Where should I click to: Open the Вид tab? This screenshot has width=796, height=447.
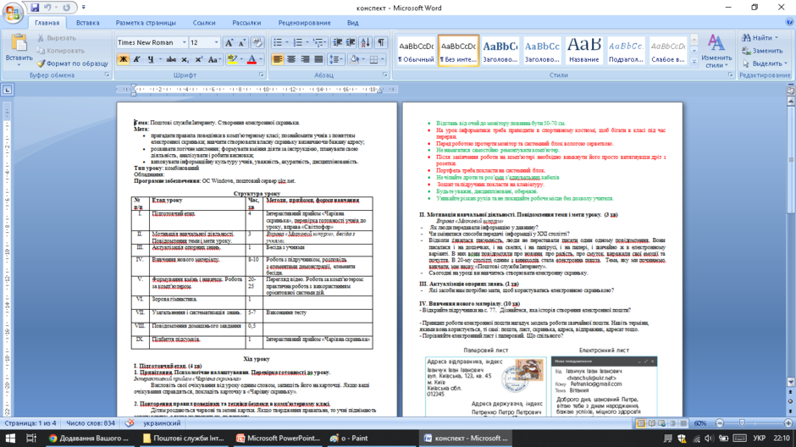click(353, 23)
